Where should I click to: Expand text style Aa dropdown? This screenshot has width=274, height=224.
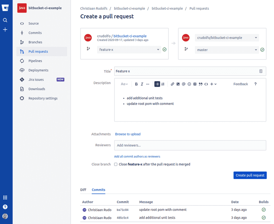(124, 84)
